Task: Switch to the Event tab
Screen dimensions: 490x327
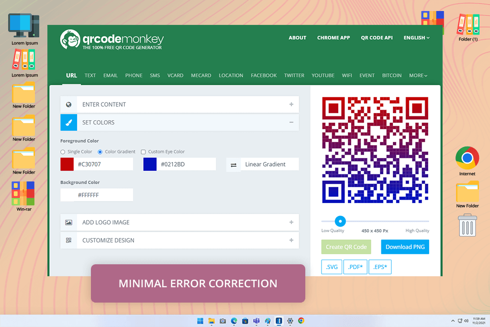Action: 367,75
